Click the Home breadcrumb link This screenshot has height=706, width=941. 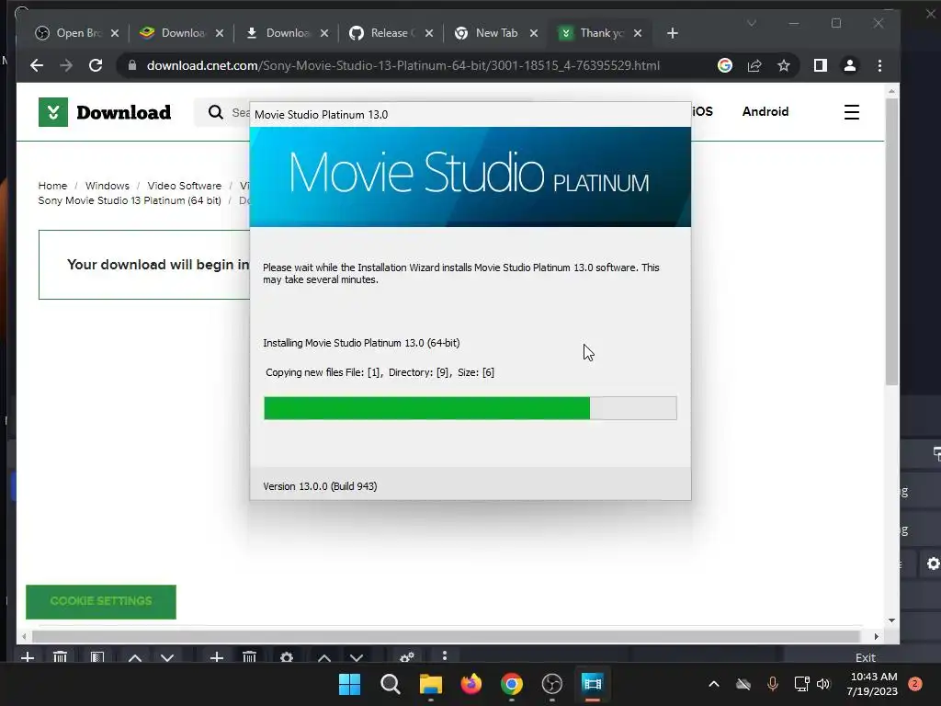[x=52, y=186]
